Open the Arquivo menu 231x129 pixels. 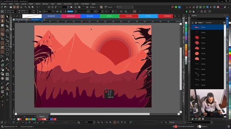point(4,4)
